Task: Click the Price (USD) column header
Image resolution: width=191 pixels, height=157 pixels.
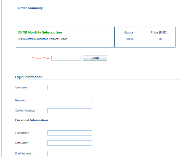Action: [159, 33]
